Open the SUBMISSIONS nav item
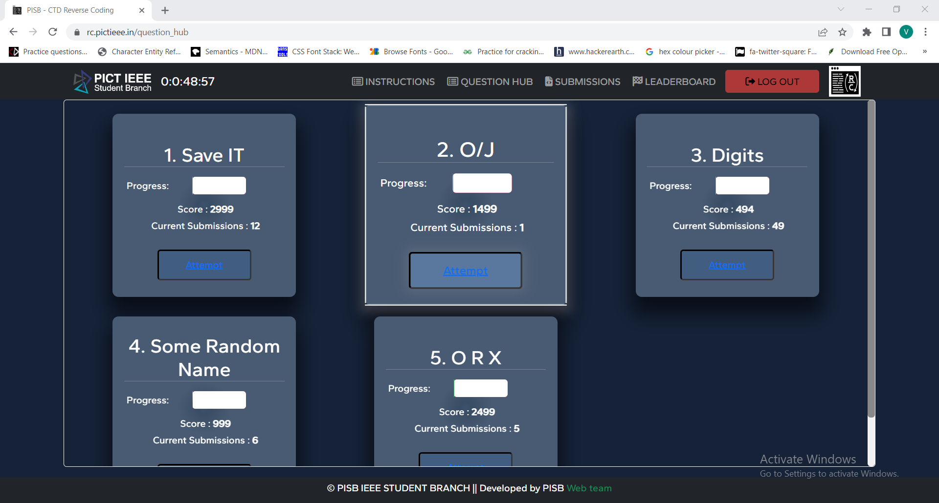 pyautogui.click(x=582, y=82)
